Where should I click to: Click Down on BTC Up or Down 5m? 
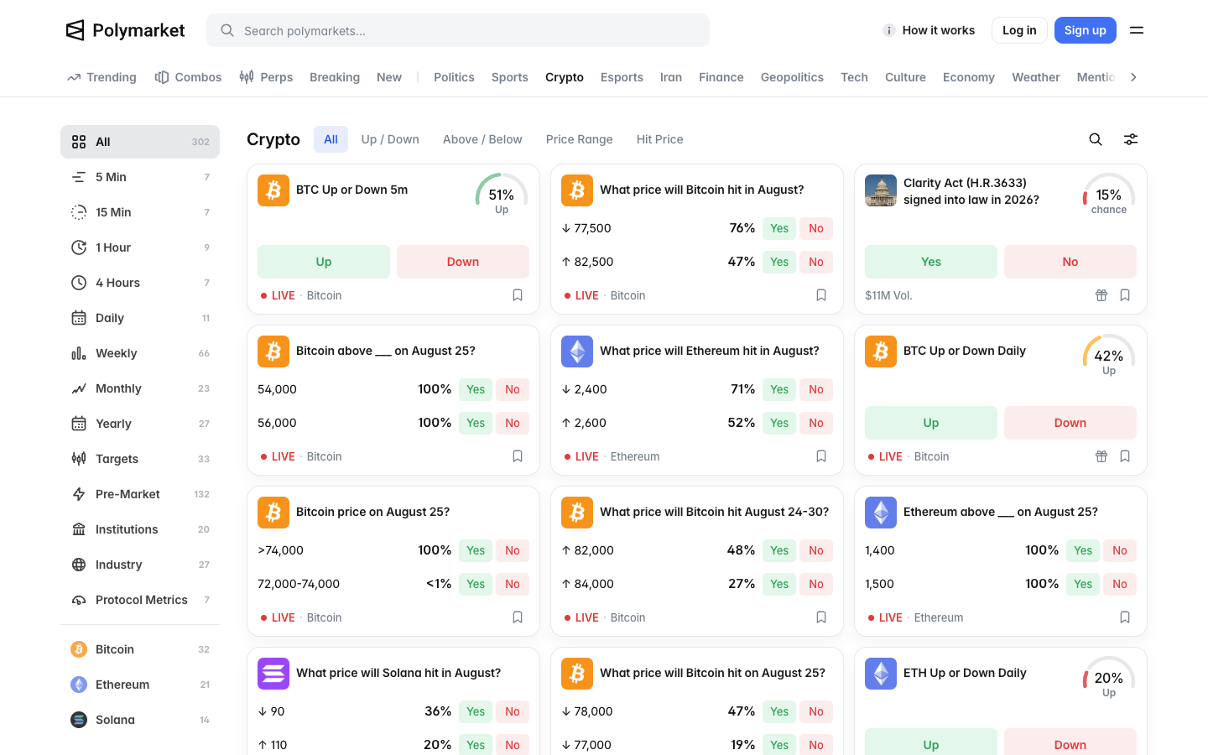pos(463,262)
